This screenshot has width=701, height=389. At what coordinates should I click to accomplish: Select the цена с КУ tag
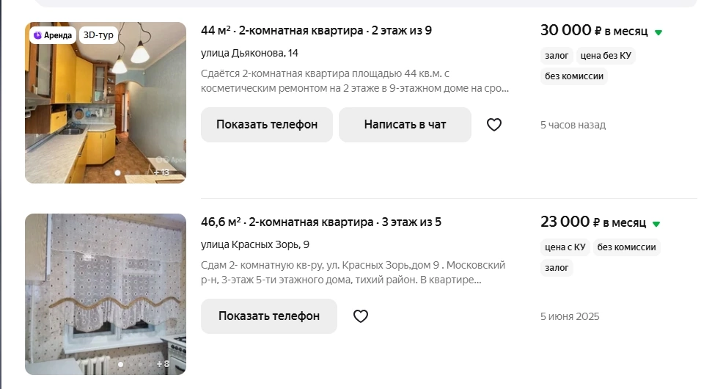565,247
